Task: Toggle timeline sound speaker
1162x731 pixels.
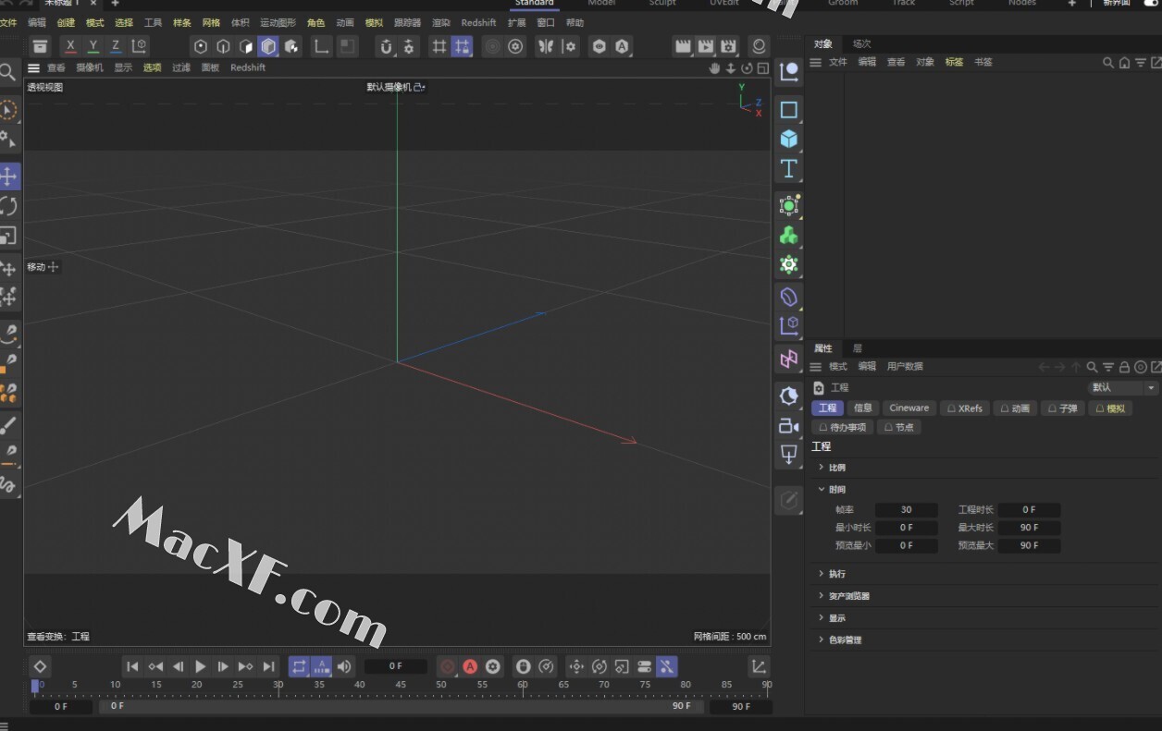Action: coord(344,666)
